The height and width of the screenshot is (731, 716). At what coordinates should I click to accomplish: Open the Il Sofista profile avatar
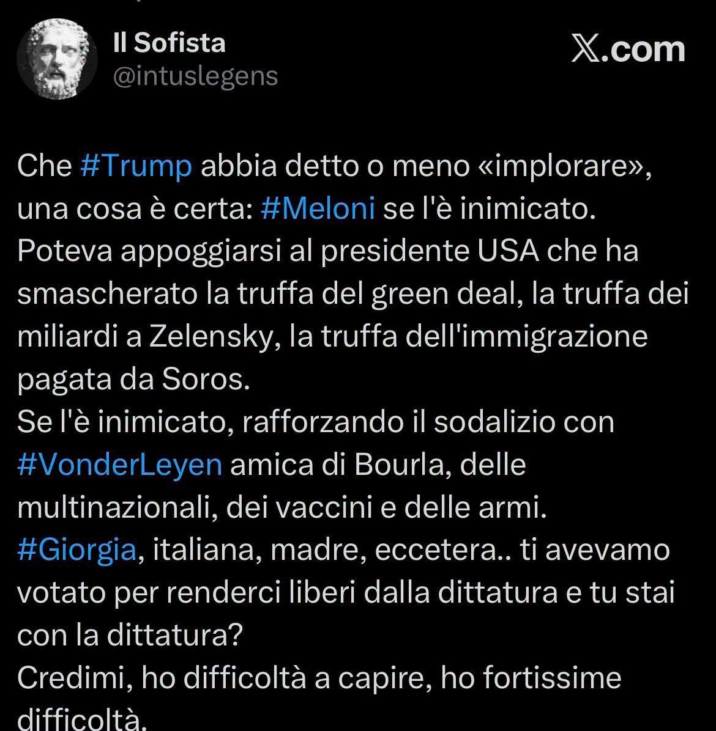58,59
